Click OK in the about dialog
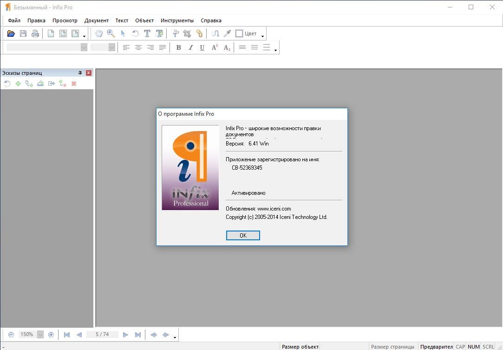503x350 pixels. click(243, 235)
